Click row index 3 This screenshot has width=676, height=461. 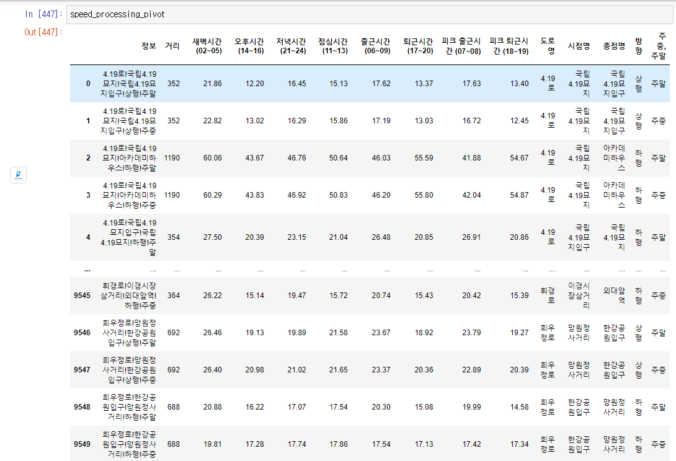[x=89, y=195]
